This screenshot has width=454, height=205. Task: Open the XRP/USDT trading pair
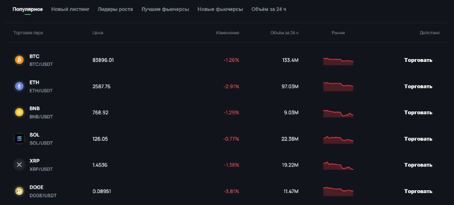coord(41,169)
